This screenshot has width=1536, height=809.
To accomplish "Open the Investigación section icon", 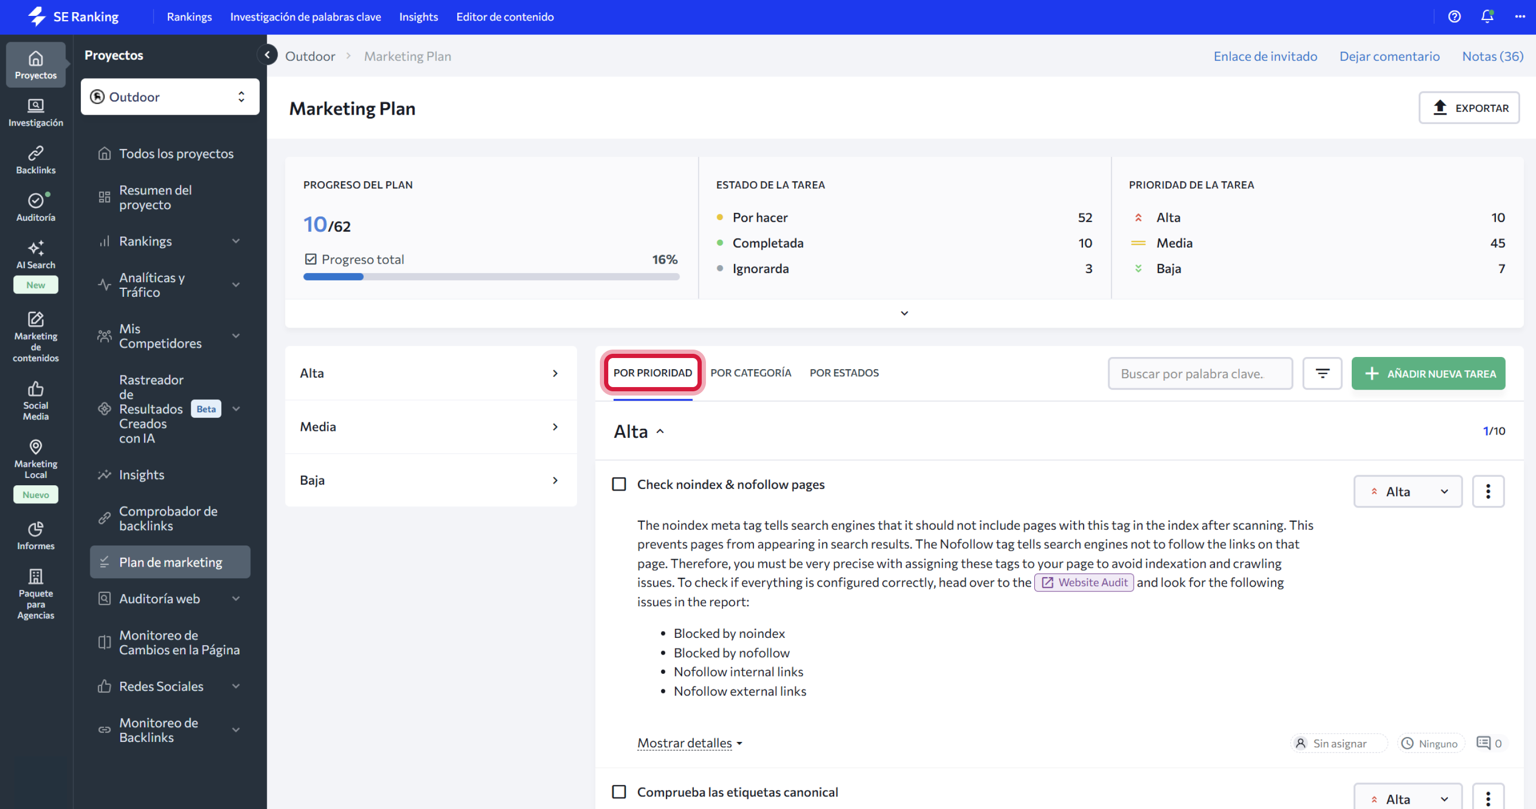I will (x=36, y=112).
